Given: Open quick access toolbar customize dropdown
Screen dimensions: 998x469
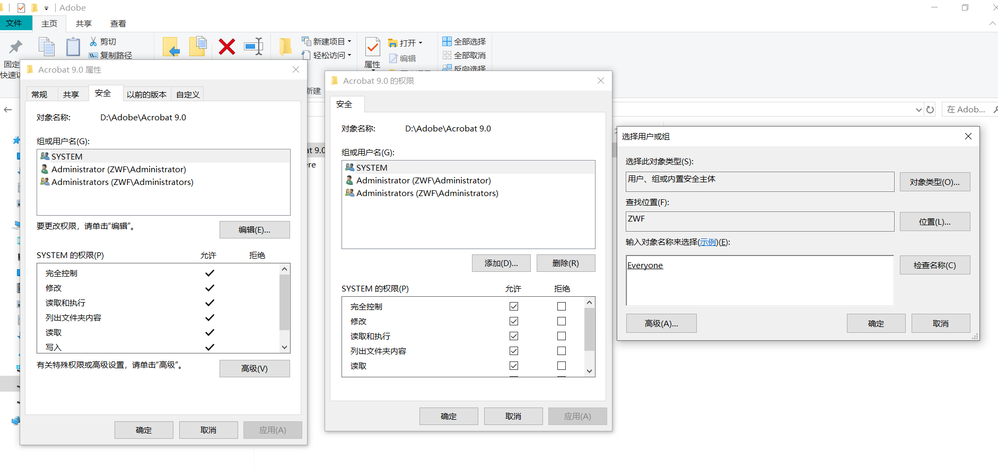Looking at the screenshot, I should point(47,8).
